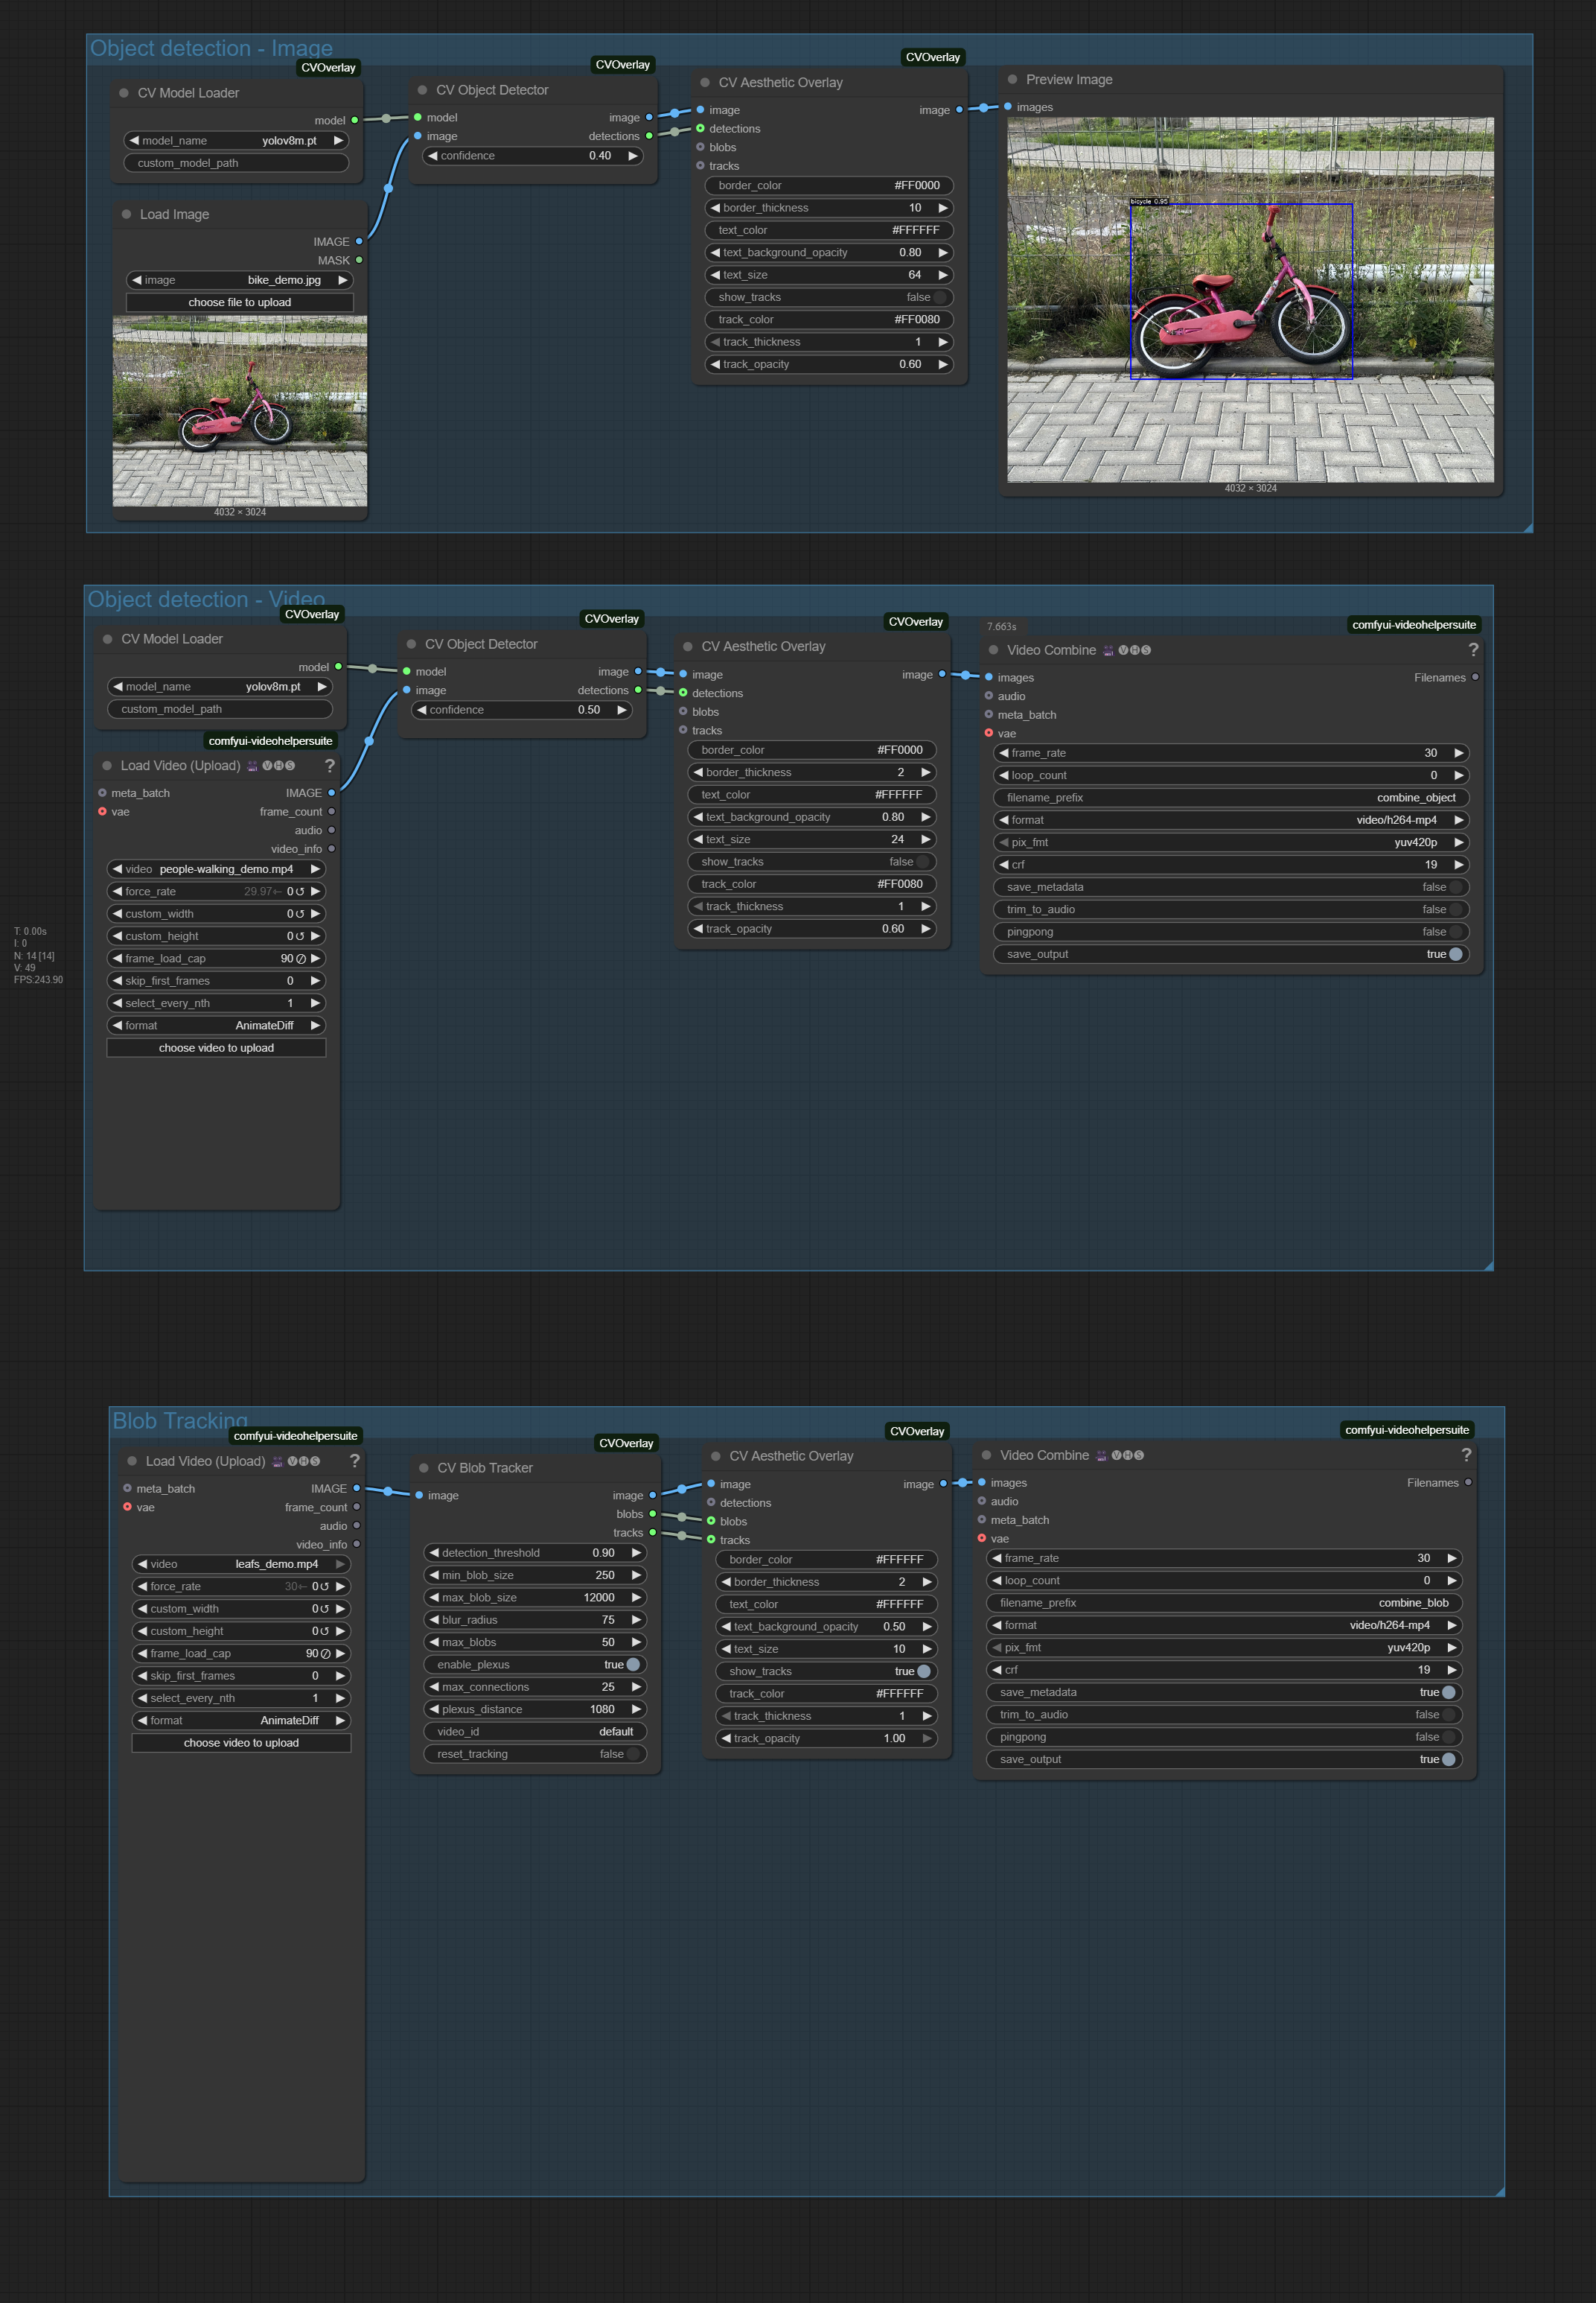This screenshot has height=2303, width=1596.
Task: Click the choose file to upload button
Action: 240,302
